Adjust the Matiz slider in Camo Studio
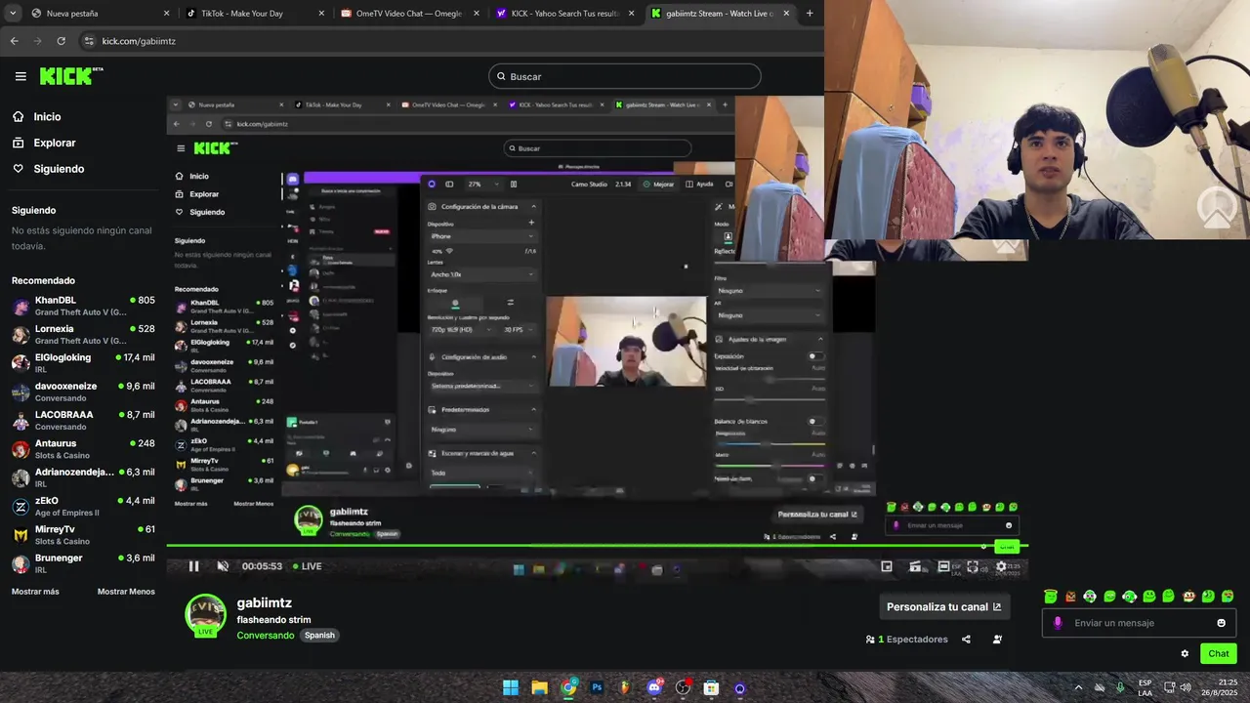The height and width of the screenshot is (703, 1250). 769,466
